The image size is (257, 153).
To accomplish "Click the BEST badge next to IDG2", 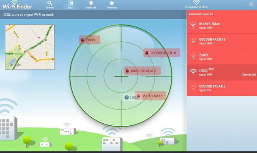I will 212,69.
